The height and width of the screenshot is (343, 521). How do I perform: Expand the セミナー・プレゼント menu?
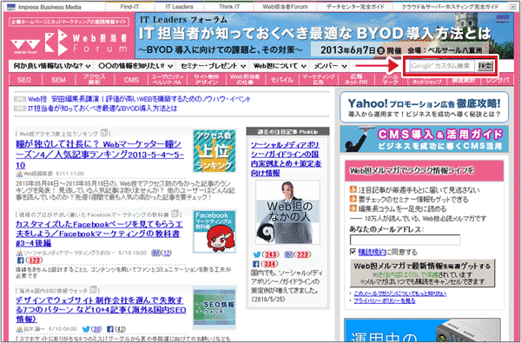click(x=213, y=66)
